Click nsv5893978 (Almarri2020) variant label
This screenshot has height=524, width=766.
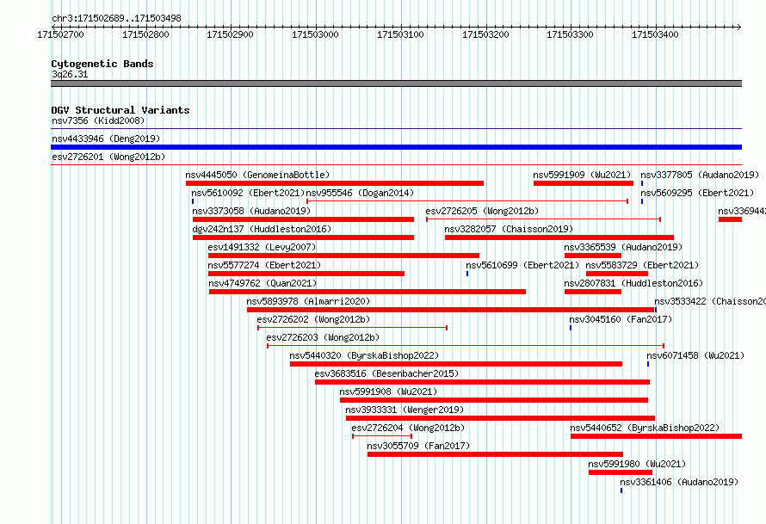point(308,301)
